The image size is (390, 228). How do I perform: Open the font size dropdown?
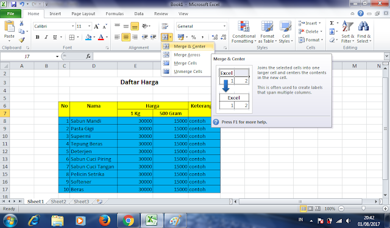(x=89, y=26)
